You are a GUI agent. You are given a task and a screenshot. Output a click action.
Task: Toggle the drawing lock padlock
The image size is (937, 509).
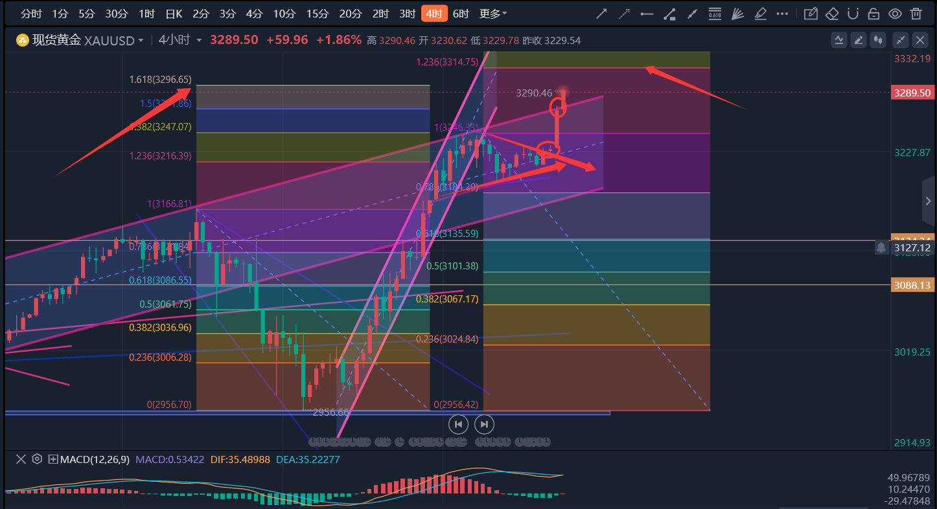tap(874, 14)
